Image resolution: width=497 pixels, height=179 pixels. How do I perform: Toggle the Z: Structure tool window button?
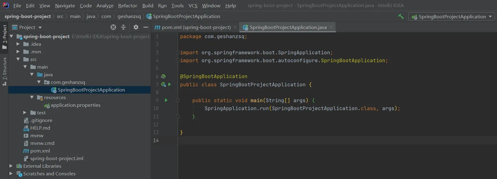[x=4, y=71]
